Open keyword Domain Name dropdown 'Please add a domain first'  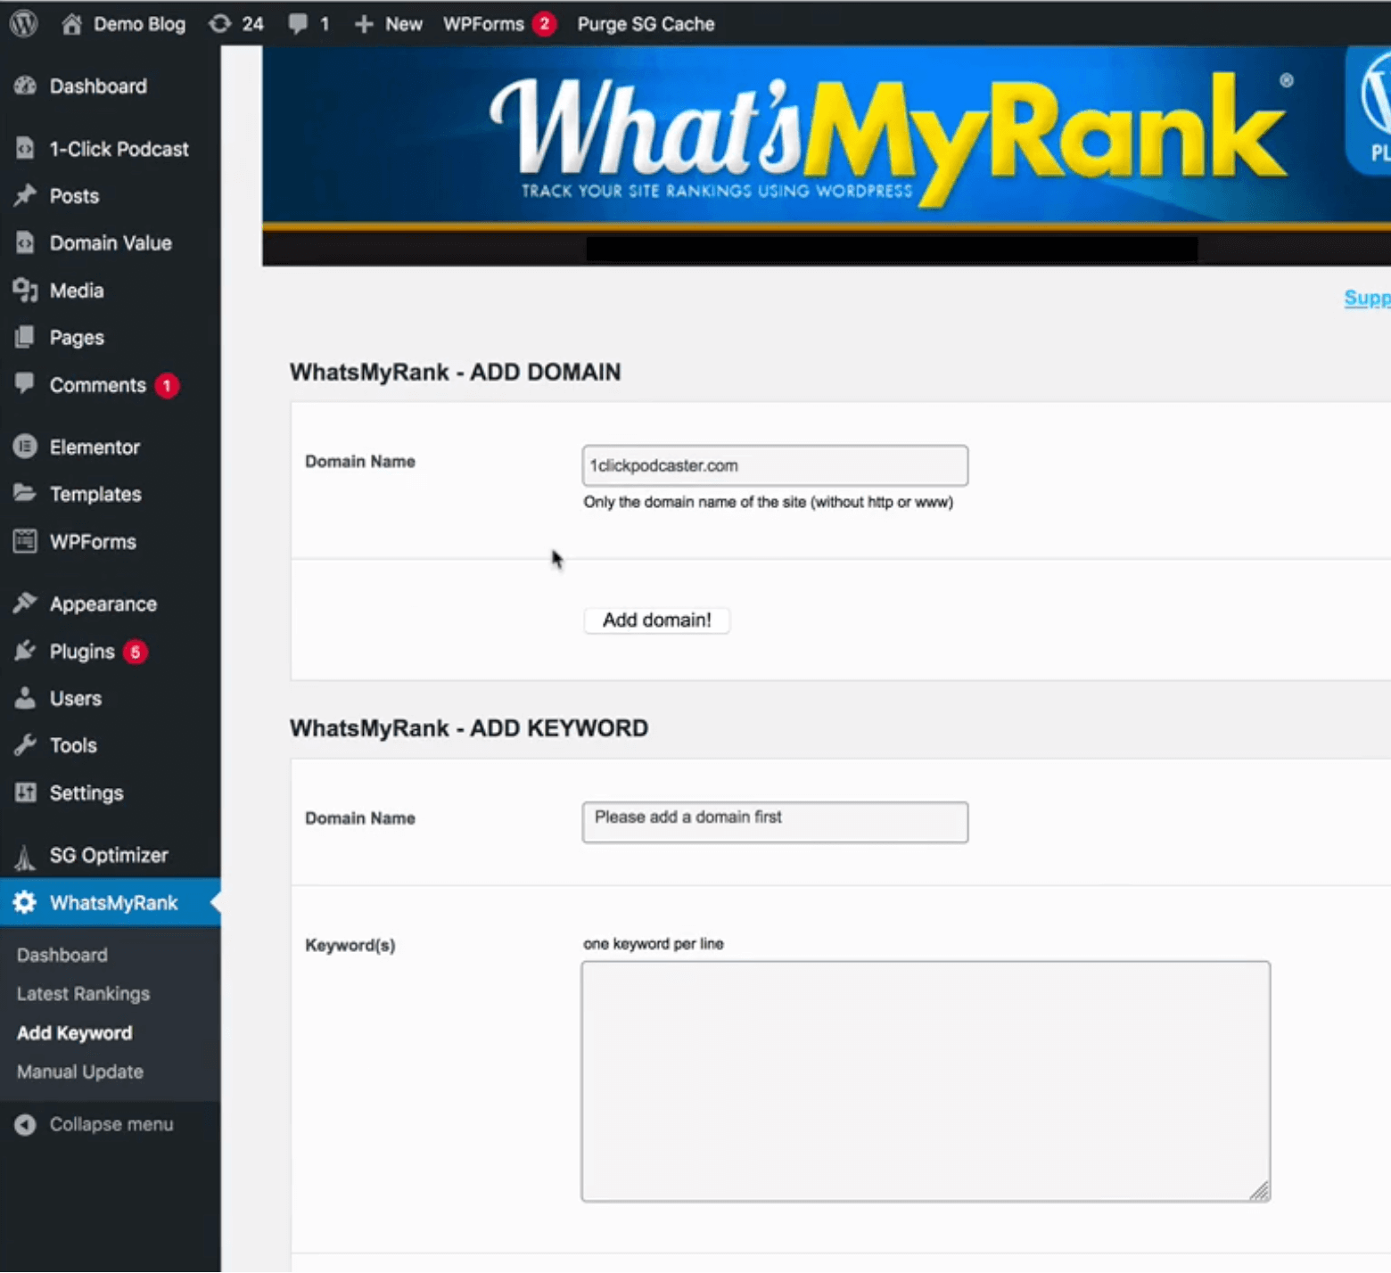[775, 822]
